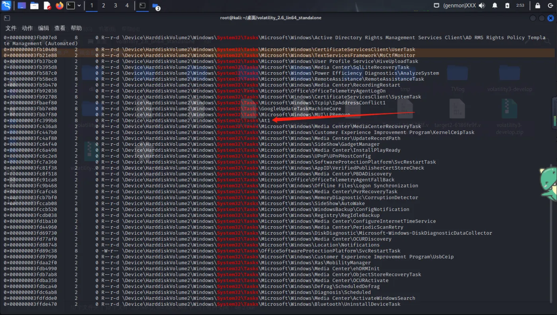Screen dimensions: 557x315
Task: Click the -W-r-- OfficeSoftwareProtectionPlatform line
Action: tap(202, 251)
